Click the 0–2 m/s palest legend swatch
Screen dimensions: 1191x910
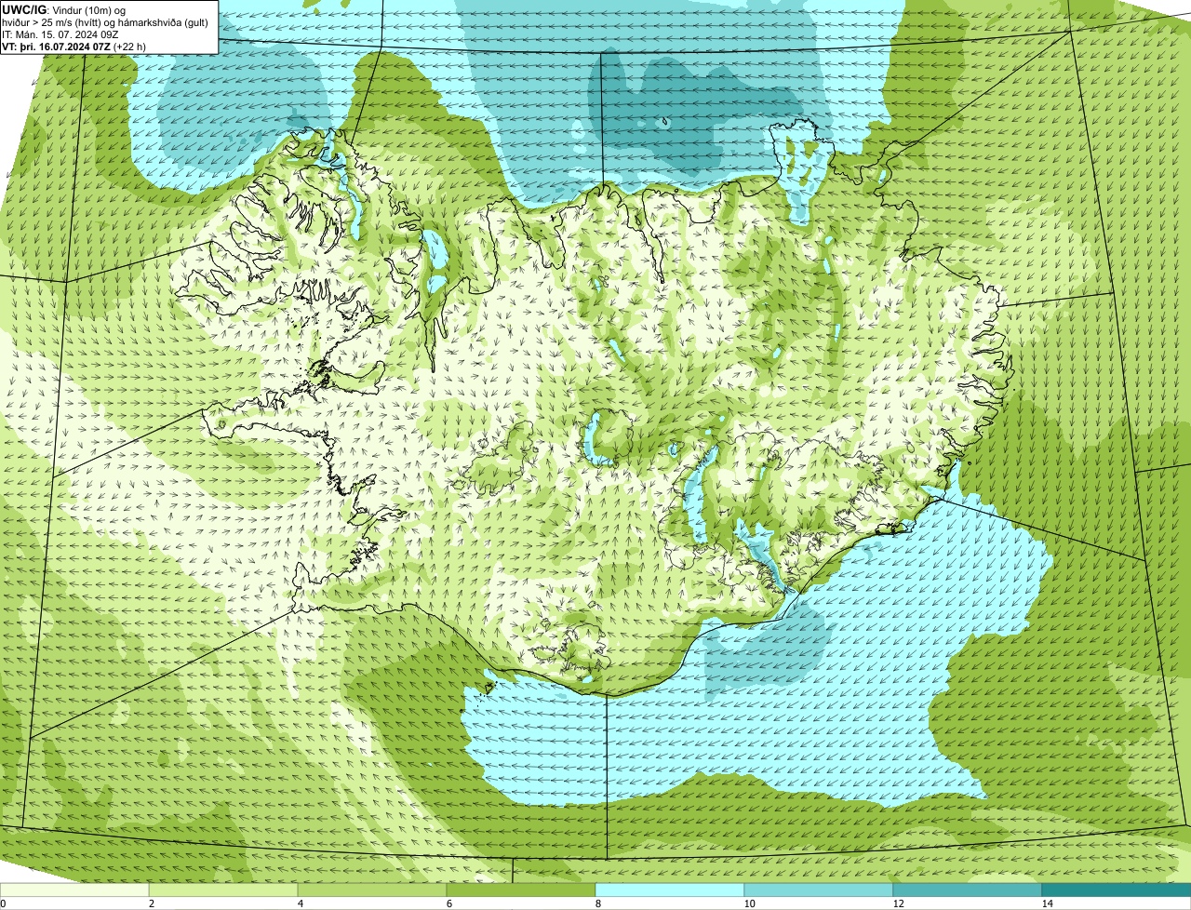[74, 890]
